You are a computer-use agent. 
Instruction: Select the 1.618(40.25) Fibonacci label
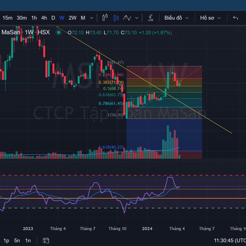[111, 147]
